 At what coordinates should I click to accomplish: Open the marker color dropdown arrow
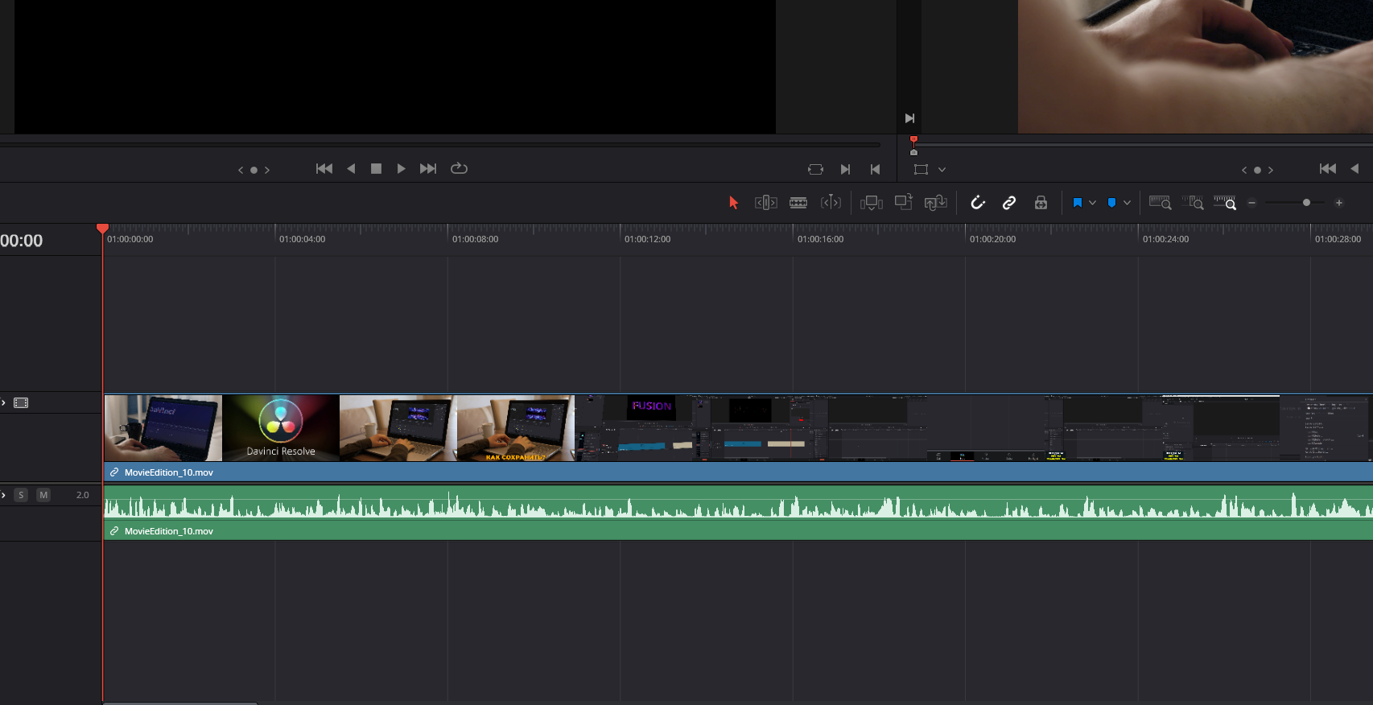[x=1127, y=203]
